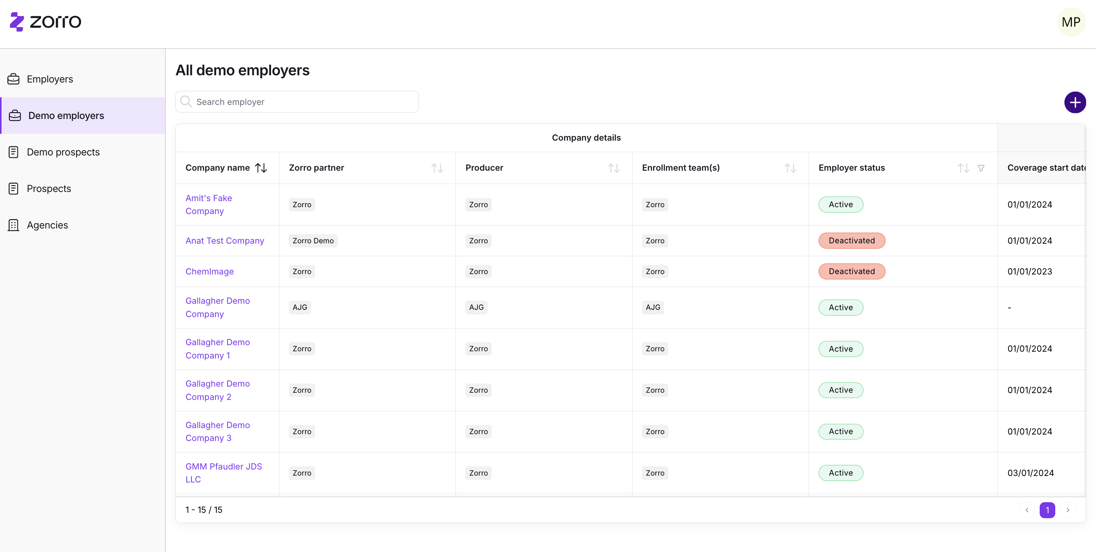Image resolution: width=1096 pixels, height=552 pixels.
Task: Open Gallagher Demo Company 2
Action: [x=217, y=390]
